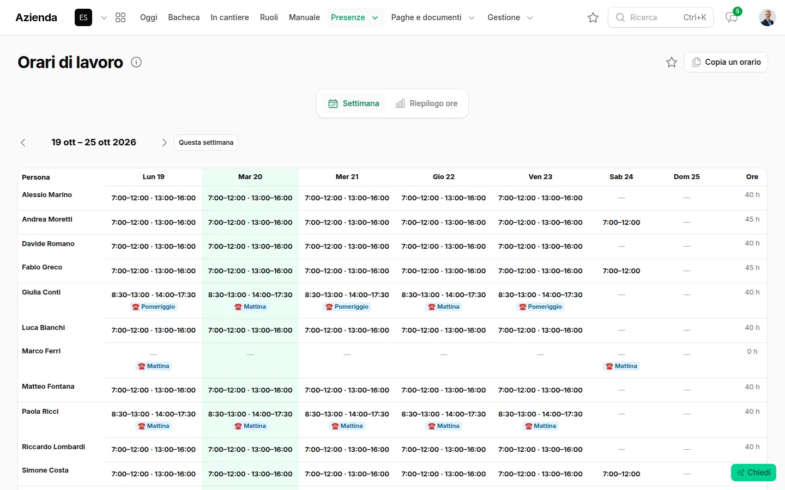Click the Mar 20 column header

(250, 177)
